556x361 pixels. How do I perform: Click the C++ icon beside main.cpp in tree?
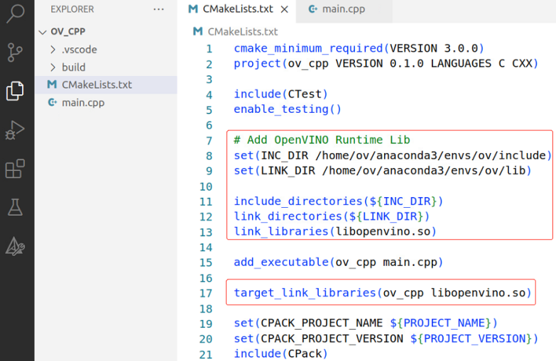(53, 102)
